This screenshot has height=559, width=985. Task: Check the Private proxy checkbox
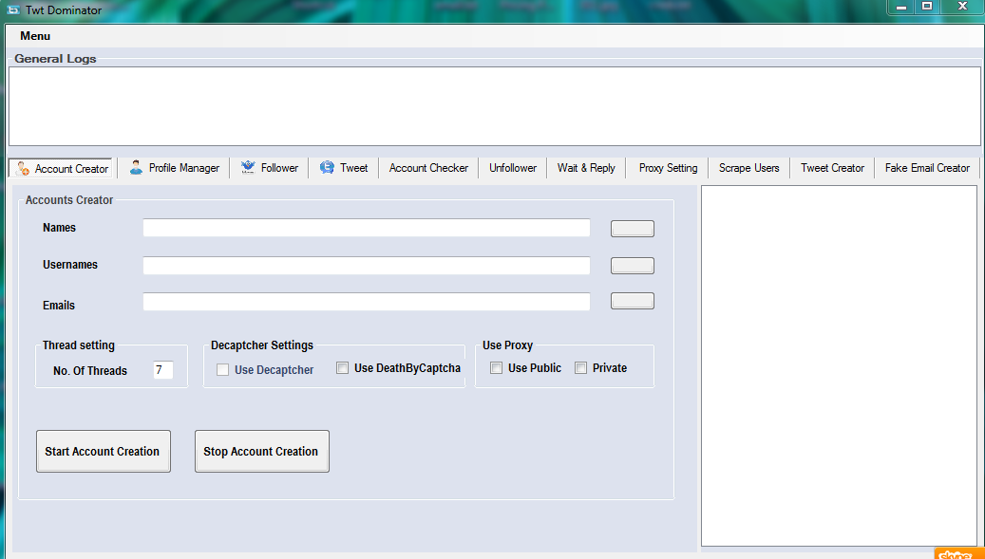tap(581, 367)
